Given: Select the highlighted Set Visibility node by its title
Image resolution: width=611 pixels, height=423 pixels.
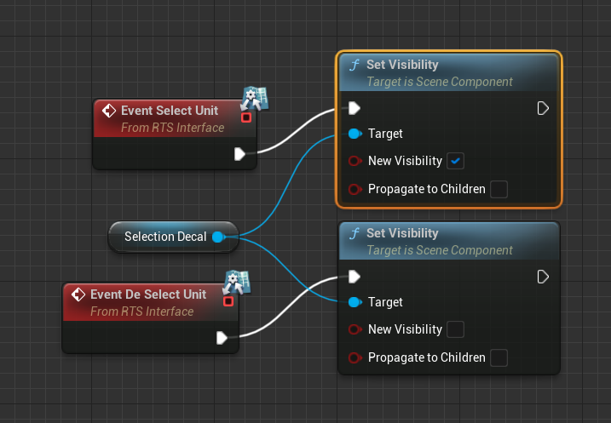Looking at the screenshot, I should (402, 65).
